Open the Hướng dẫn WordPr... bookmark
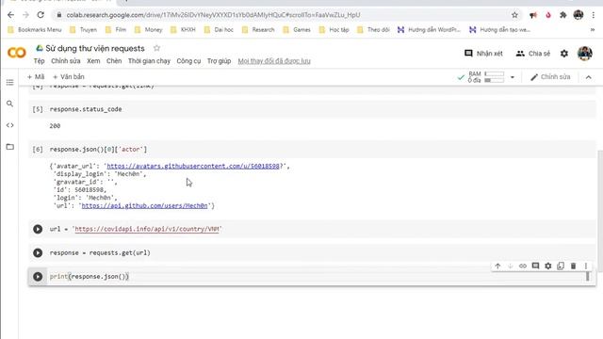The image size is (603, 339). (429, 29)
